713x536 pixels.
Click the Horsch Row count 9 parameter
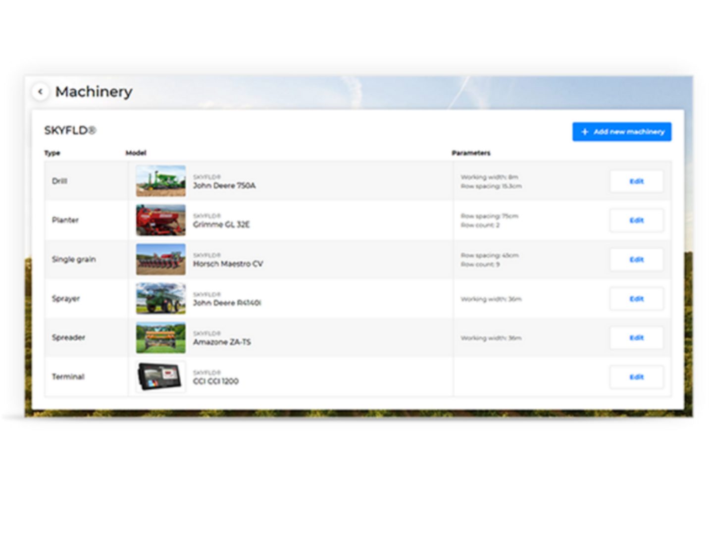click(480, 265)
